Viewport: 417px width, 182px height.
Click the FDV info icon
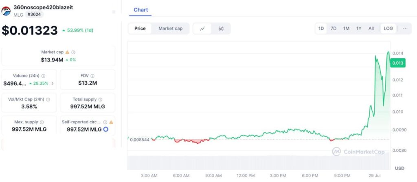92,76
